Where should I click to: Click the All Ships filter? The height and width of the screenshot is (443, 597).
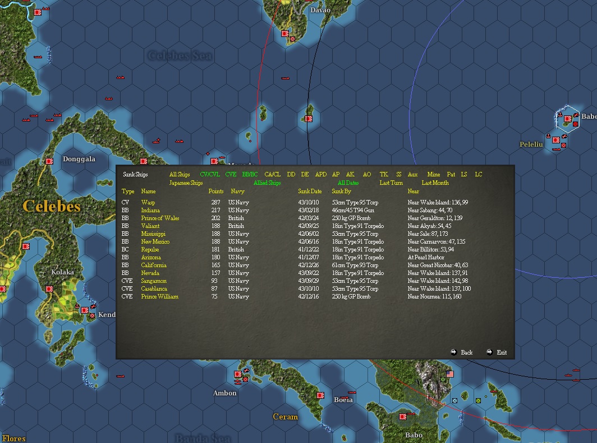coord(179,174)
